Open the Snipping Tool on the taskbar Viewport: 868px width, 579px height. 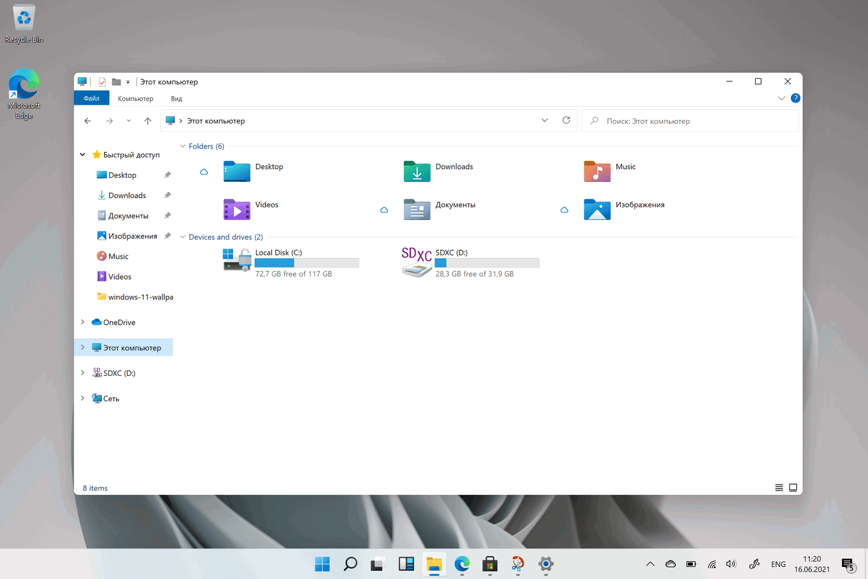coord(518,563)
